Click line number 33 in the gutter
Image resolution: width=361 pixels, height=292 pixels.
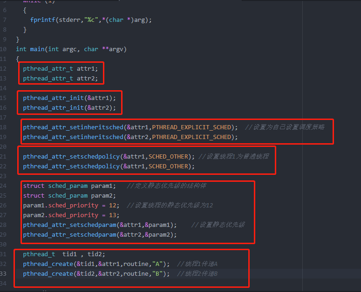[x=3, y=274]
